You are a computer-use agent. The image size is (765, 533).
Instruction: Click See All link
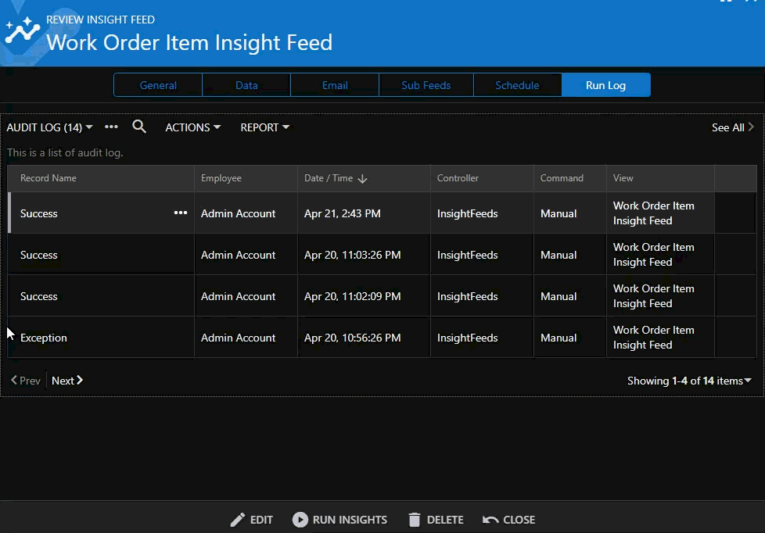[733, 127]
